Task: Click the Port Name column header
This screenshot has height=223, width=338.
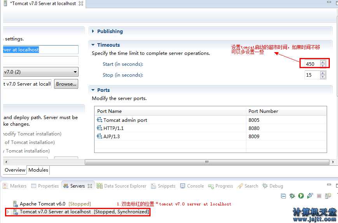Action: click(170, 111)
